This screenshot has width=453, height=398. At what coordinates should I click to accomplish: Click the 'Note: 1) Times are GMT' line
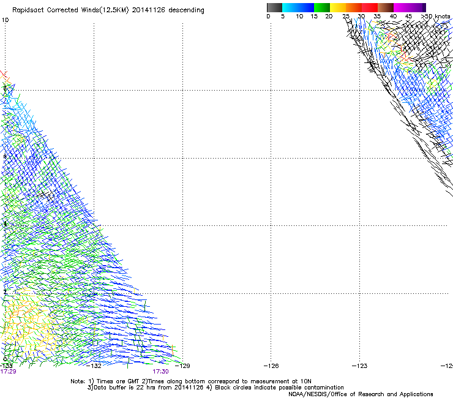coord(106,381)
